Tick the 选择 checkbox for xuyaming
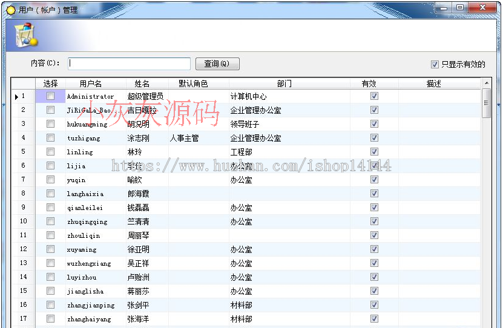The width and height of the screenshot is (503, 328). tap(50, 249)
